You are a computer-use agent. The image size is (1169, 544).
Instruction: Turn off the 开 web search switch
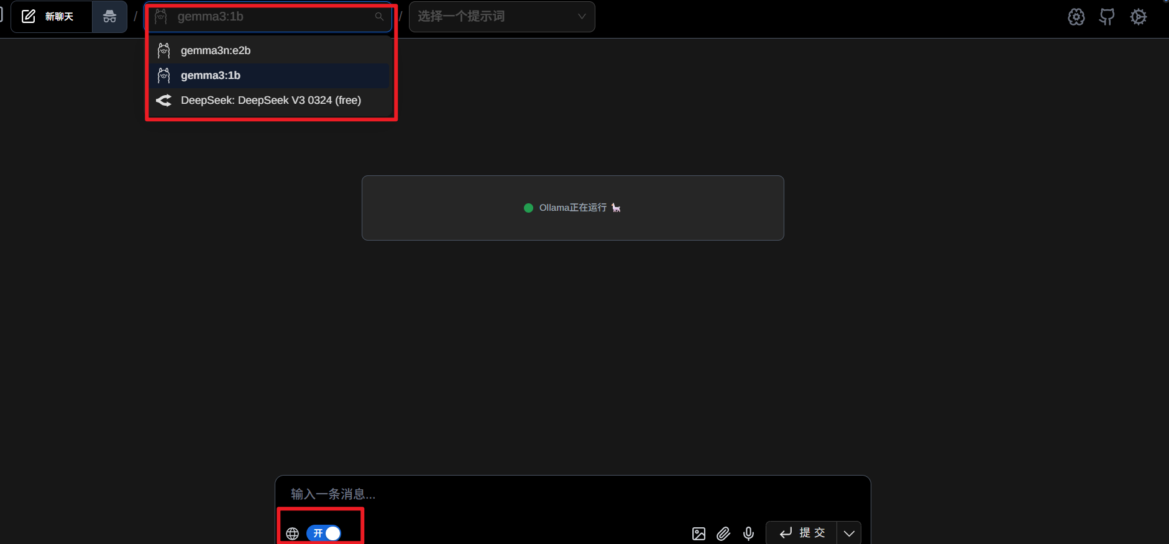pyautogui.click(x=324, y=533)
